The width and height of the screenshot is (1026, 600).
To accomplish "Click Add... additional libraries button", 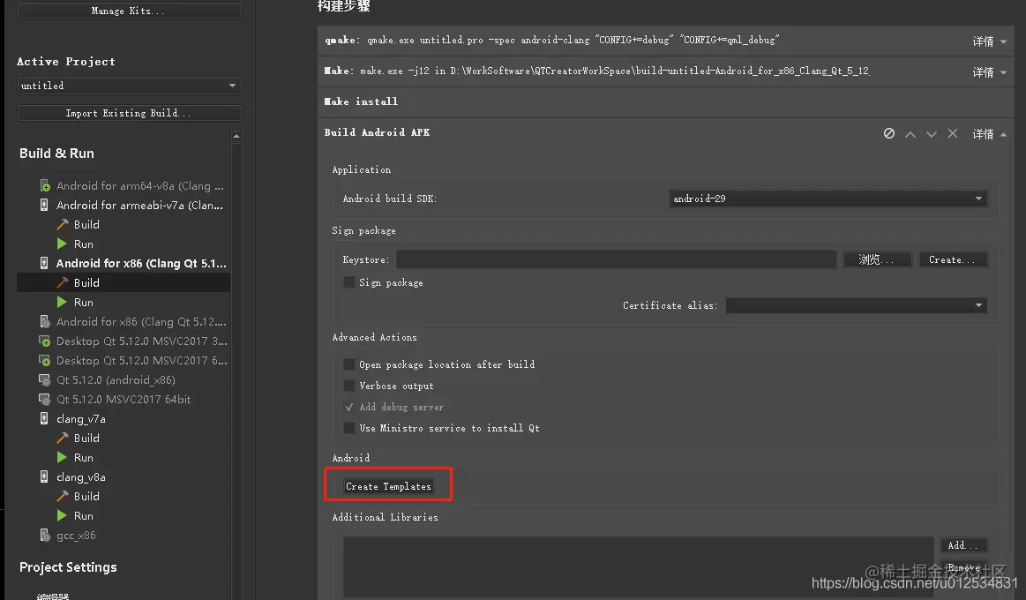I will [x=963, y=545].
